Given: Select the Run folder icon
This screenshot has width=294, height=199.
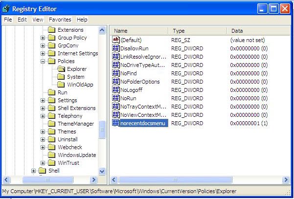Looking at the screenshot, I should click(x=51, y=92).
